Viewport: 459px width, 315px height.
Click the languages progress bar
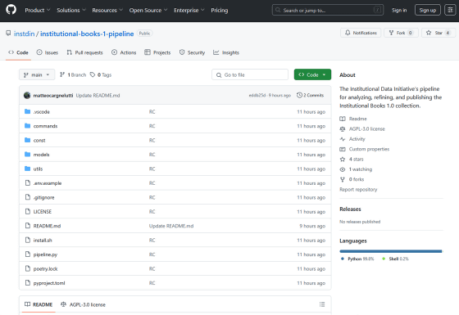click(391, 251)
